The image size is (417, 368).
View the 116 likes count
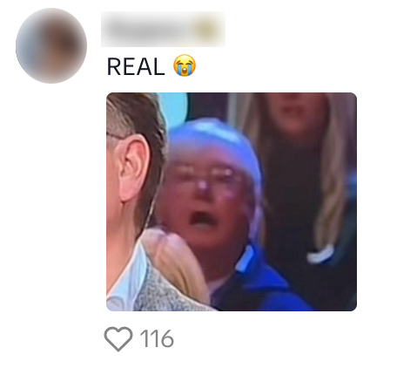157,338
